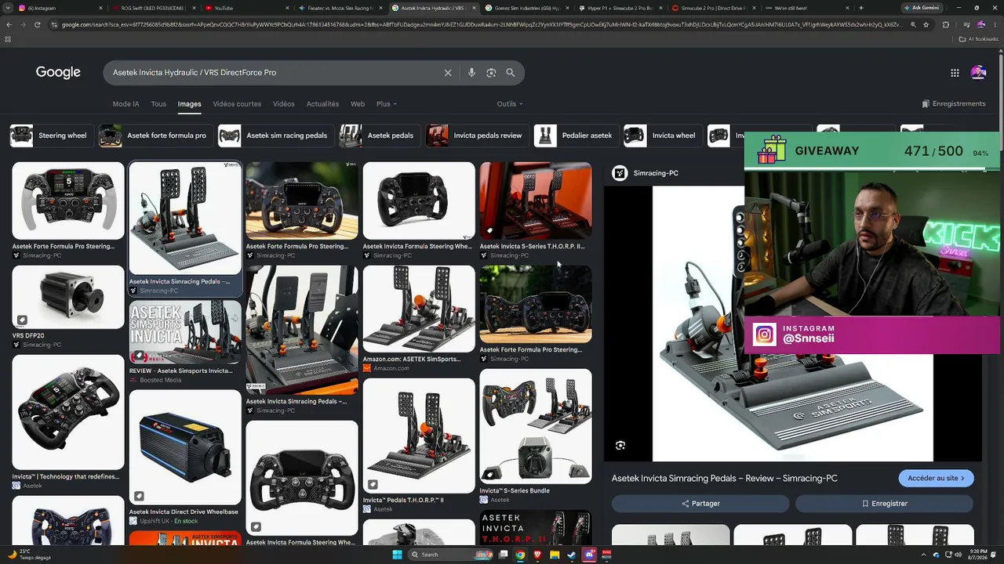
Task: Open File Explorer from the taskbar
Action: pos(555,555)
